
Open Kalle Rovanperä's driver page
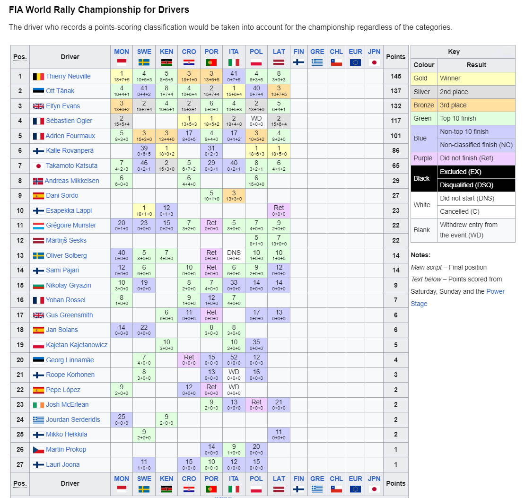[x=70, y=151]
